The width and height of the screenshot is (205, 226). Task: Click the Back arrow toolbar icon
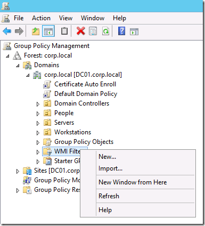[7, 31]
